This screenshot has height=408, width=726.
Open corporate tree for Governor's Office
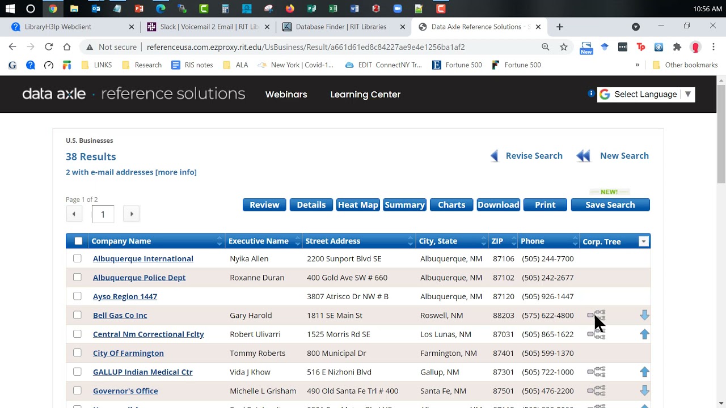coord(596,391)
